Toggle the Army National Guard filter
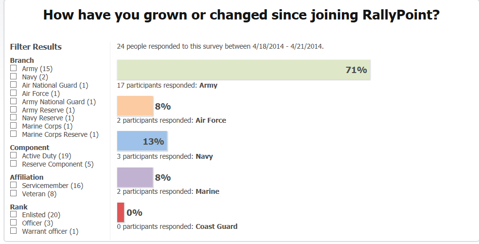The width and height of the screenshot is (479, 244). click(14, 101)
